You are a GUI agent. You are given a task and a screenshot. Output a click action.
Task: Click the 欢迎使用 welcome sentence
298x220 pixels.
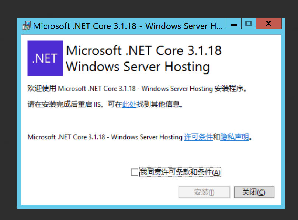click(137, 89)
